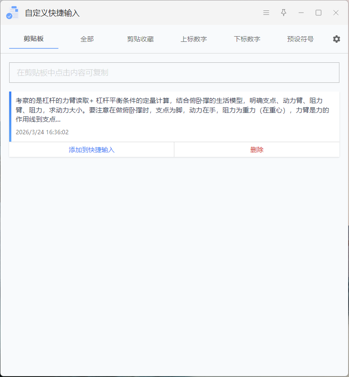Click 添加到快捷输入 button

click(91, 149)
